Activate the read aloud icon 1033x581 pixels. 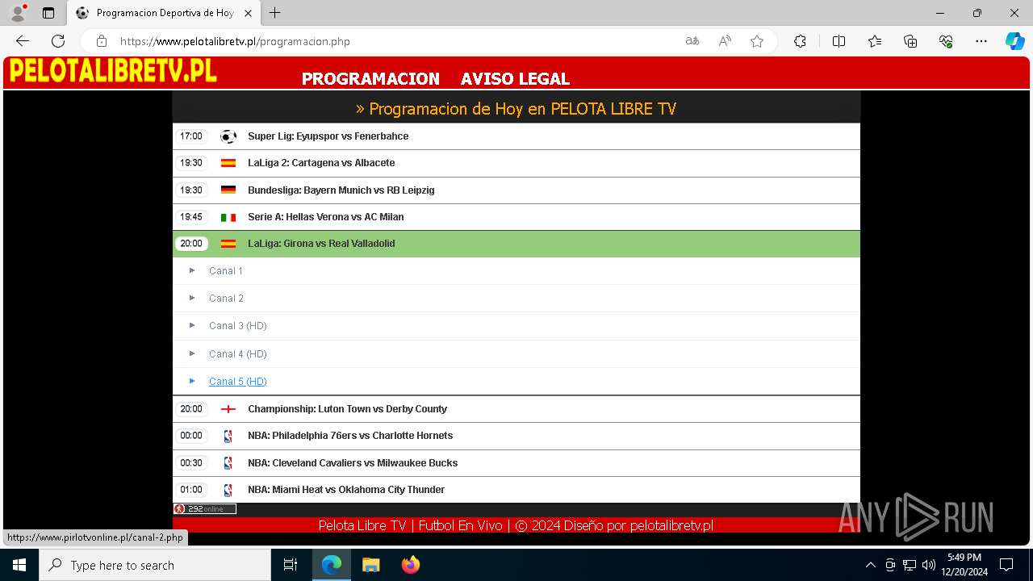tap(725, 41)
